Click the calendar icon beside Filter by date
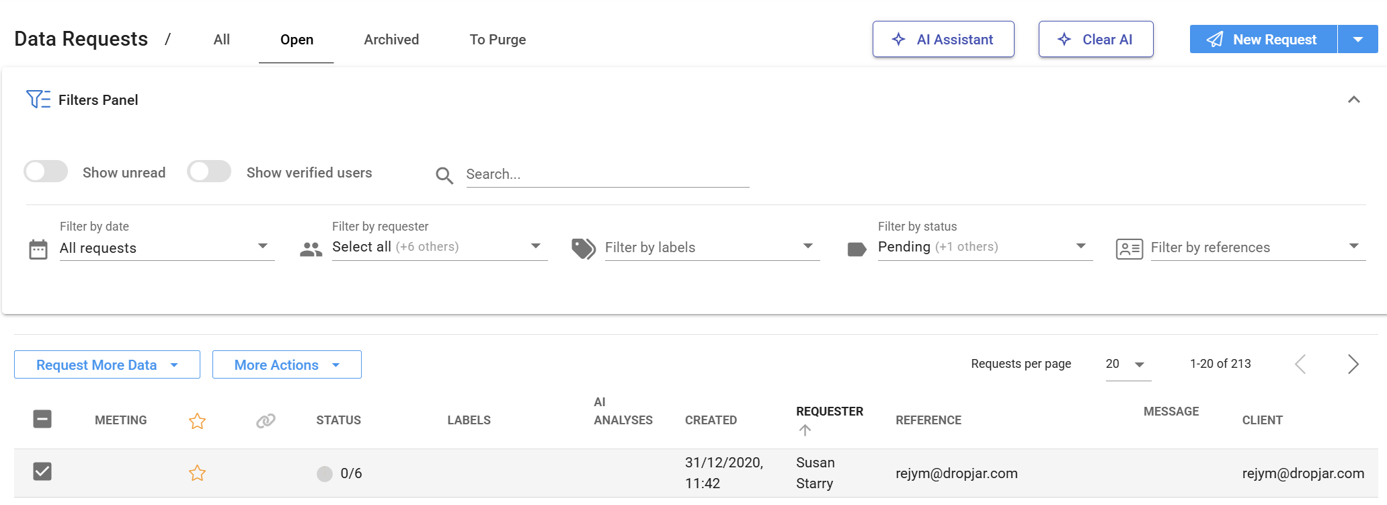Viewport: 1387px width, 505px height. 38,249
